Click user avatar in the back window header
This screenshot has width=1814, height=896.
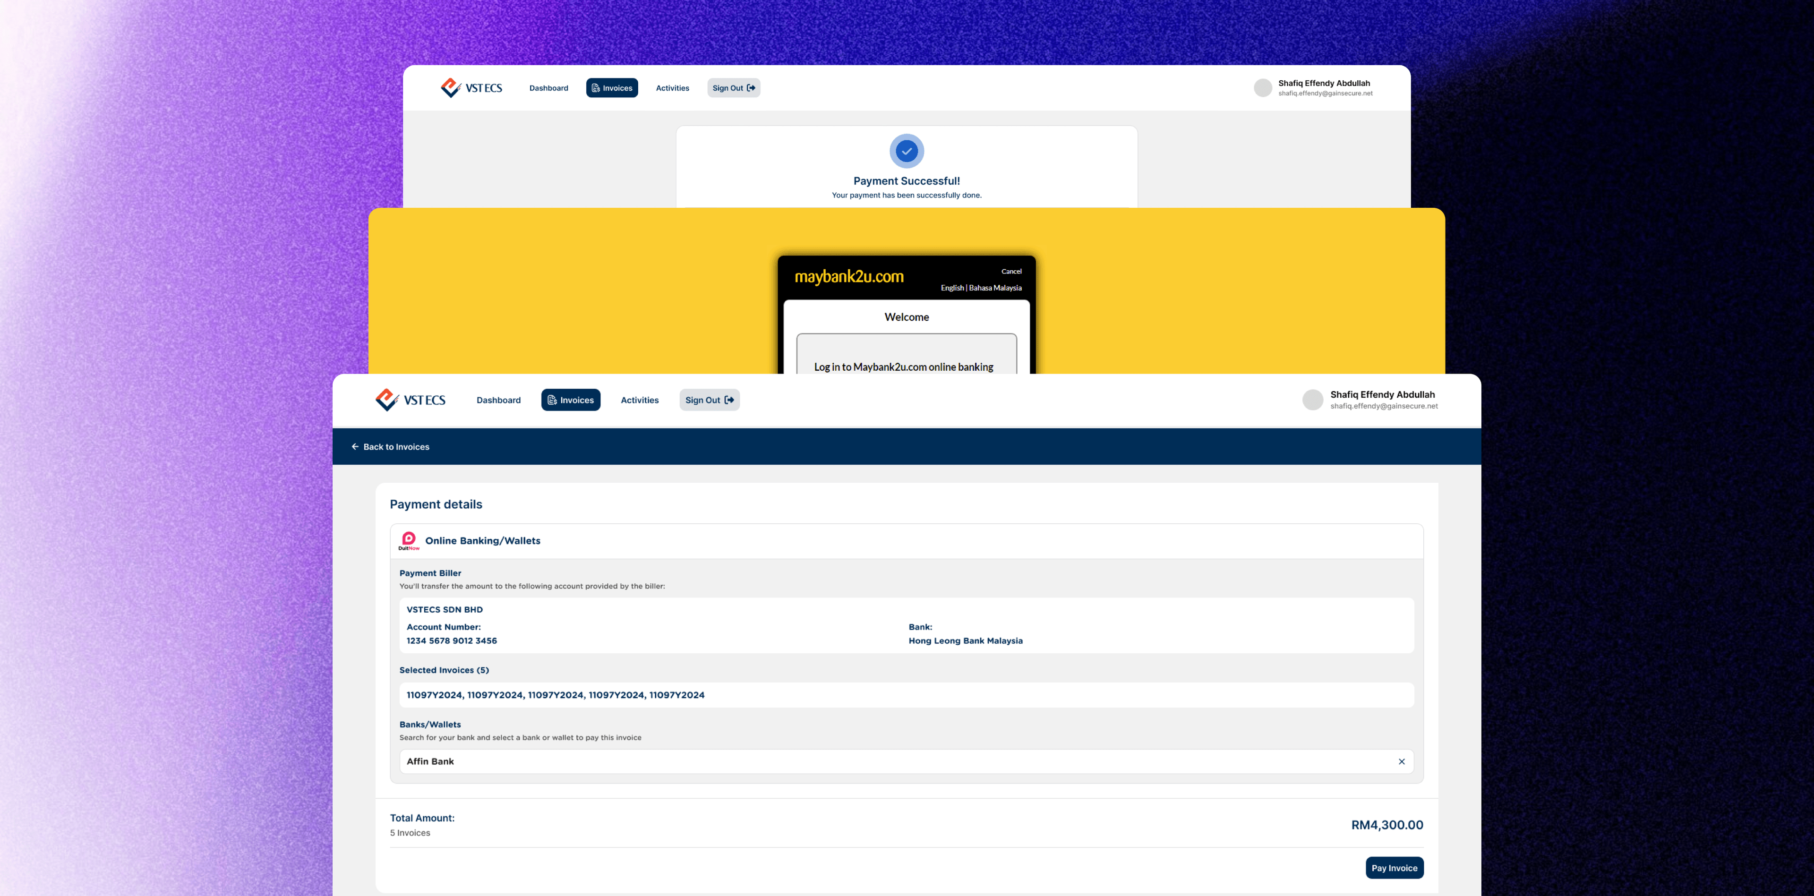pos(1263,88)
